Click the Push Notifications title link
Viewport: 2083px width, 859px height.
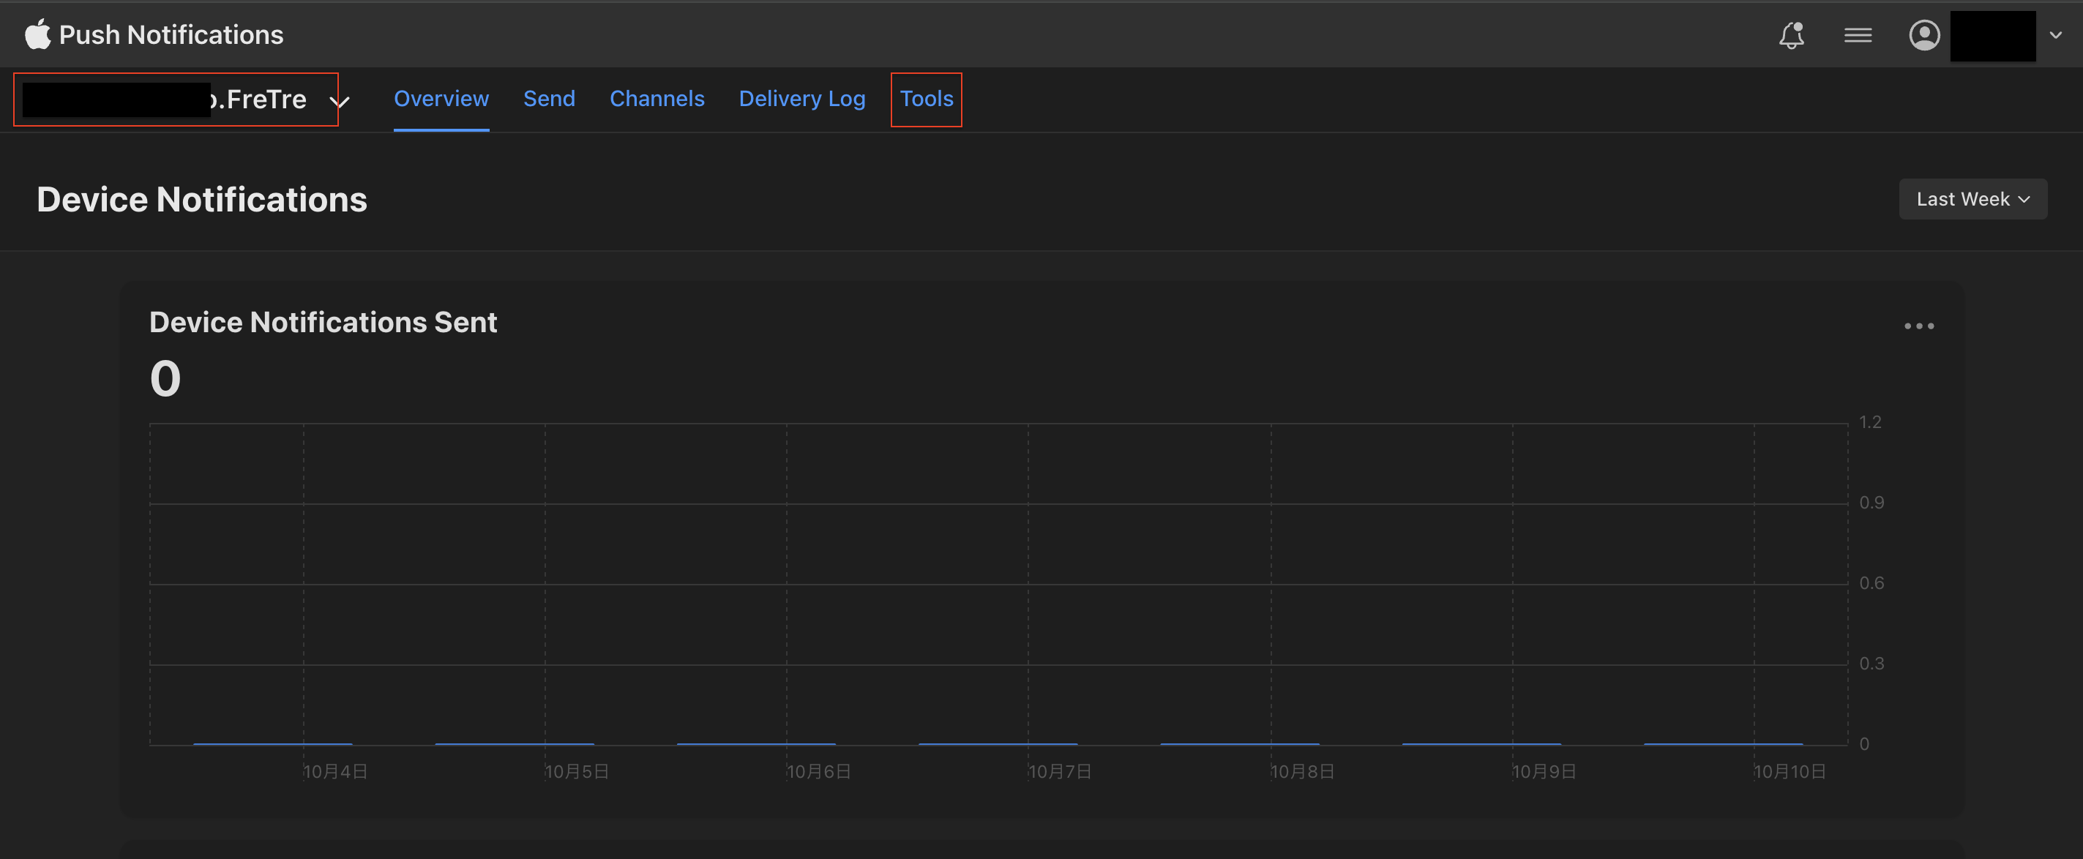tap(171, 34)
